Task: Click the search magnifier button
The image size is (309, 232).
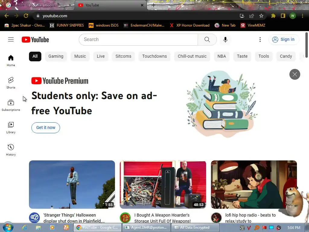Action: (207, 40)
